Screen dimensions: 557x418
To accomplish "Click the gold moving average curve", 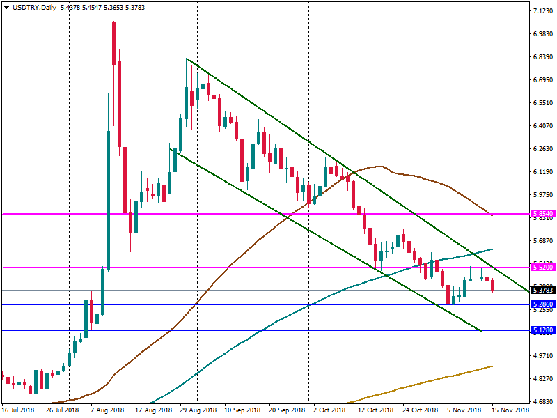I will point(418,384).
